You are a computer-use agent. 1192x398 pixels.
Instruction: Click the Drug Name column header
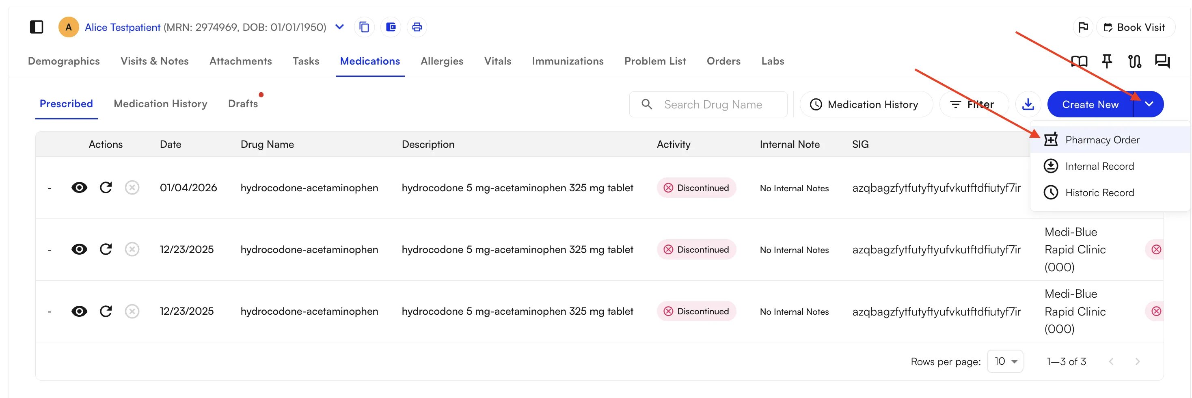coord(267,145)
